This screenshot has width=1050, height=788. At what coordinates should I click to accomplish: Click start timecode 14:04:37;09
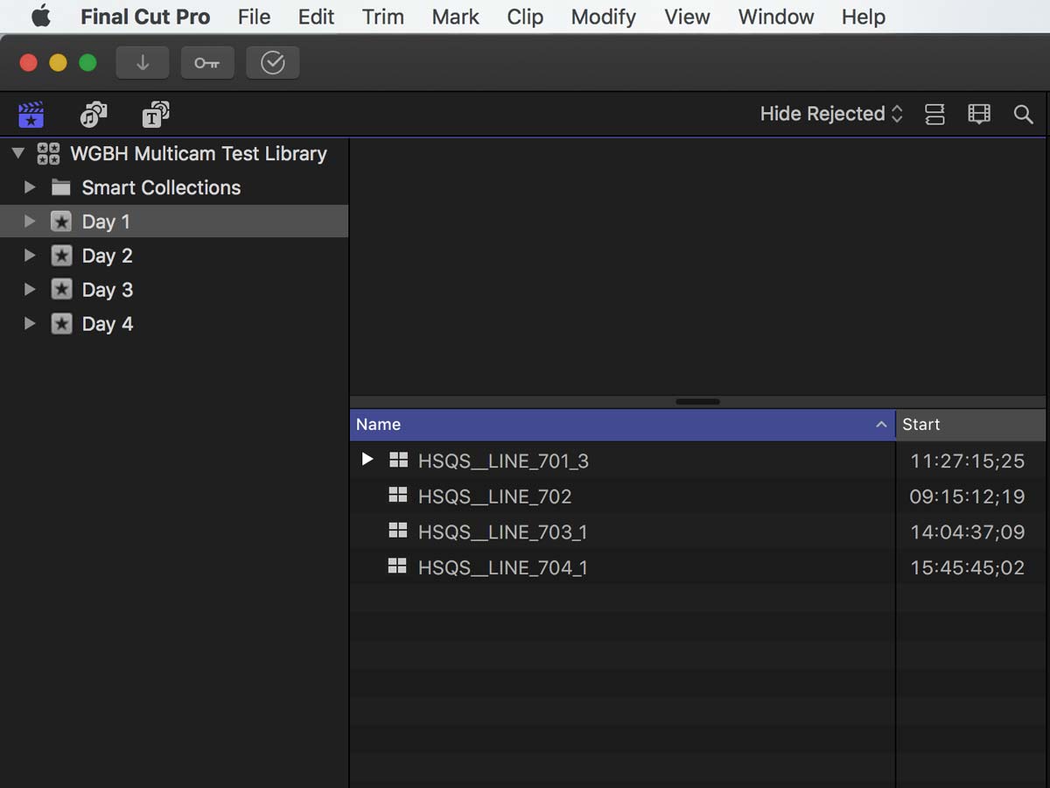(x=967, y=532)
